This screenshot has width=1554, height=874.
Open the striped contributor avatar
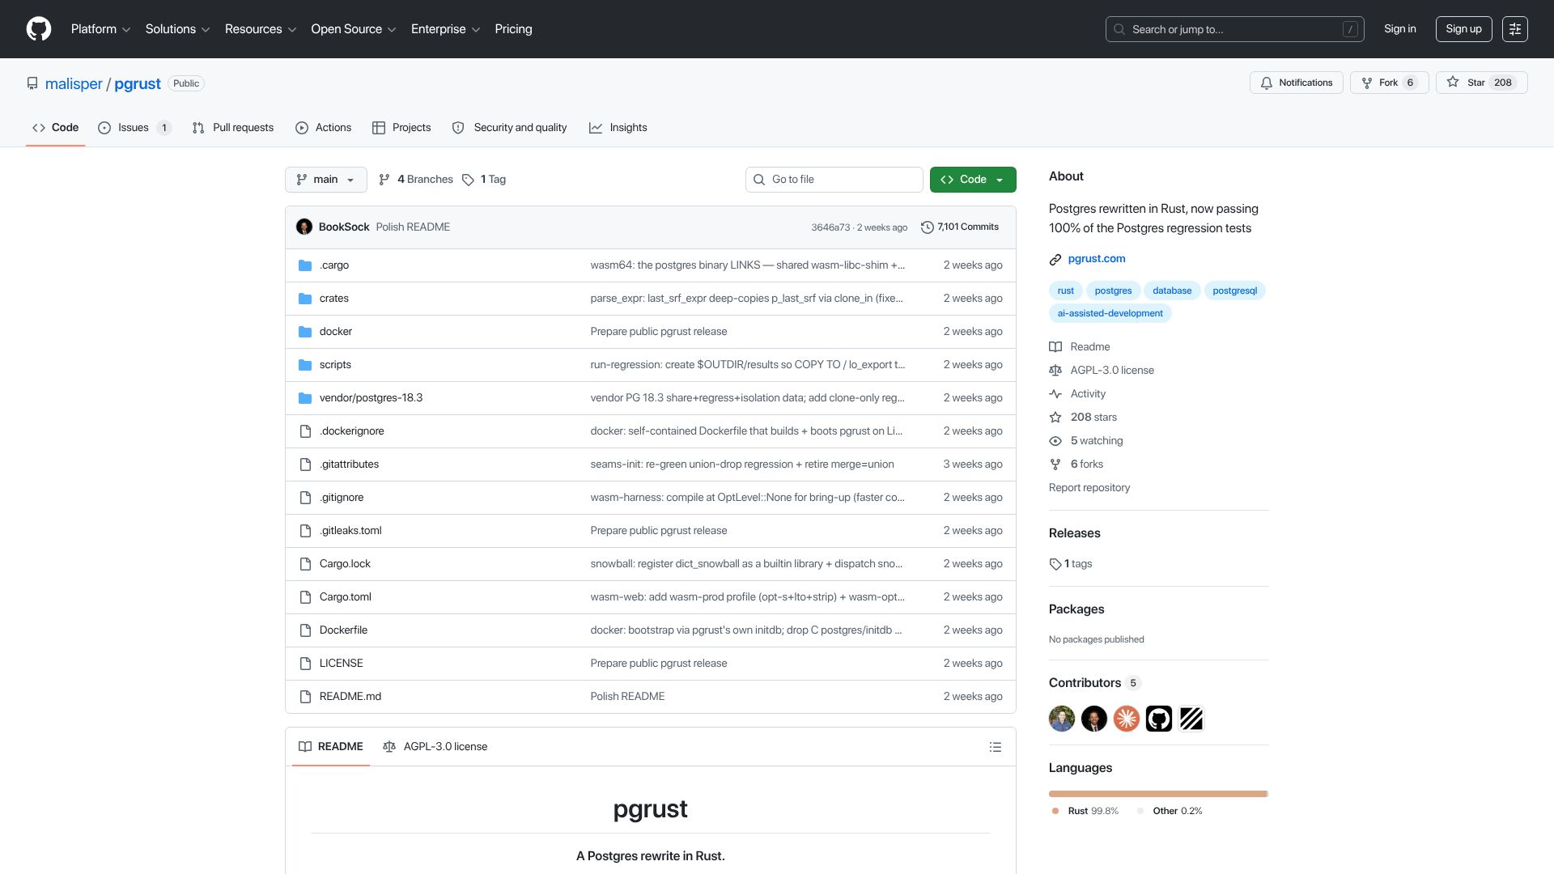tap(1191, 719)
